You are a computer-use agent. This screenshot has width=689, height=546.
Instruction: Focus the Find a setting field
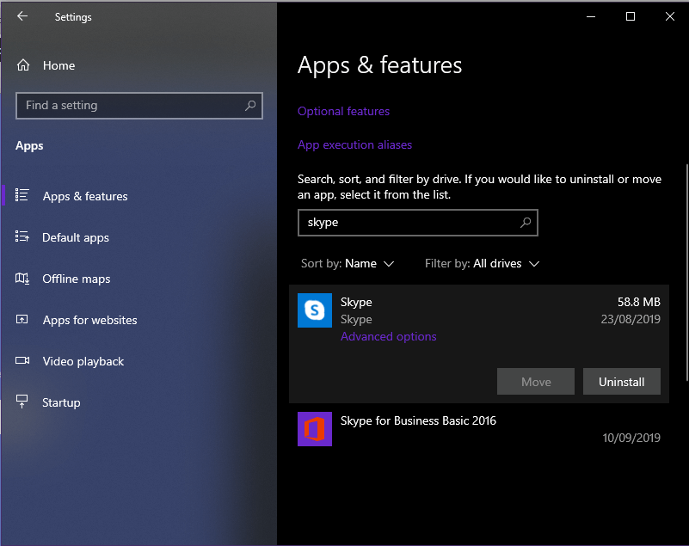tap(139, 106)
